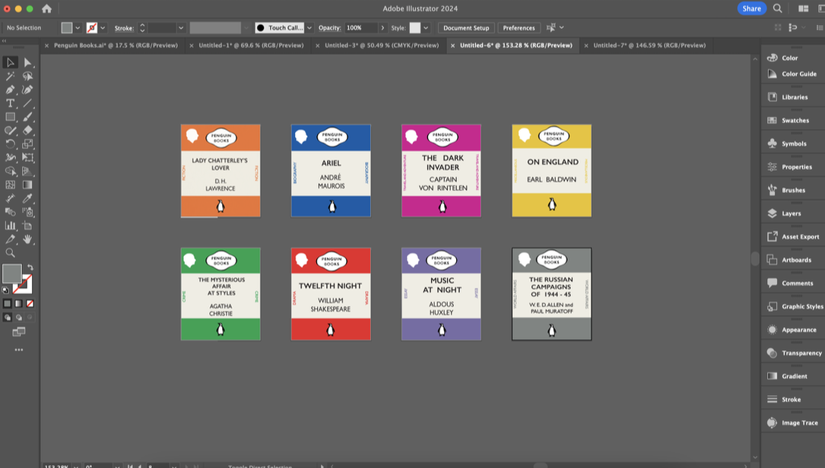Set paint mode to Color
Image resolution: width=825 pixels, height=468 pixels.
coord(8,303)
